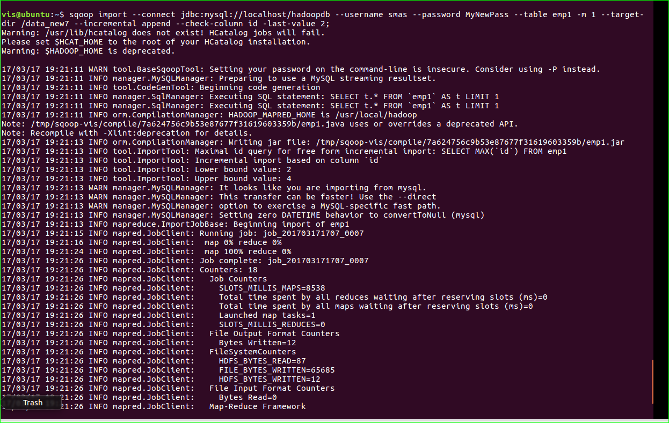Click the vis@ubuntu prompt text
The image size is (669, 423).
pos(31,14)
